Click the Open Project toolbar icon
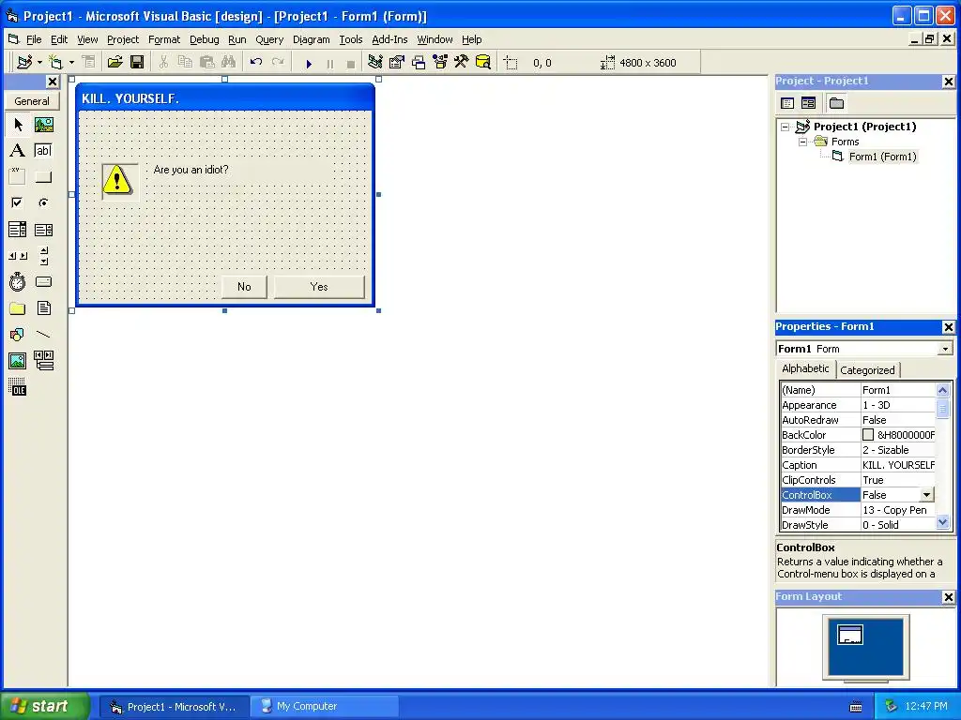This screenshot has width=961, height=720. tap(114, 63)
